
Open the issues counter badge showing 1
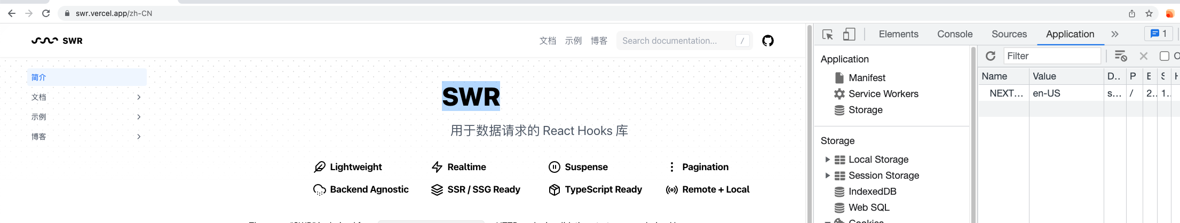[x=1159, y=34]
